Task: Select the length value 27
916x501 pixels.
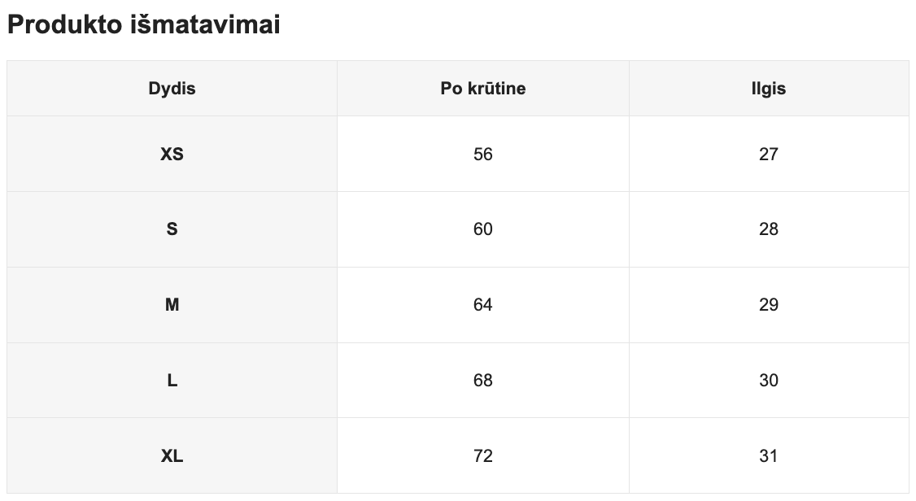Action: pos(768,154)
